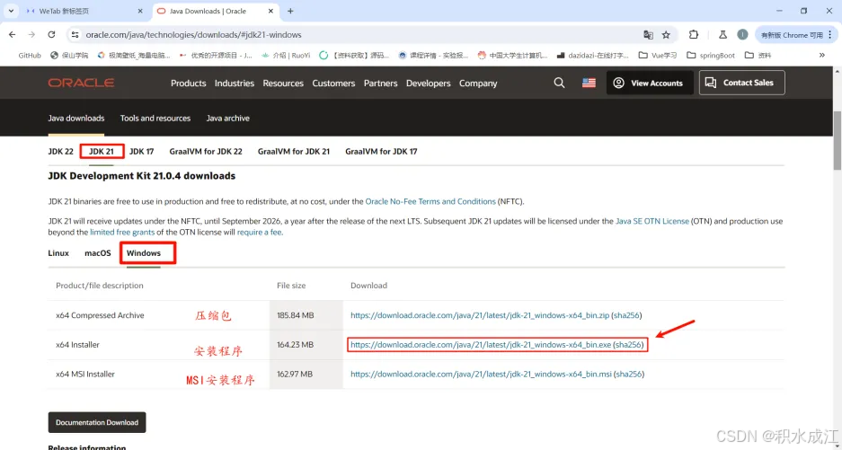Open Chrome Labs flask icon
The width and height of the screenshot is (842, 450).
point(722,34)
